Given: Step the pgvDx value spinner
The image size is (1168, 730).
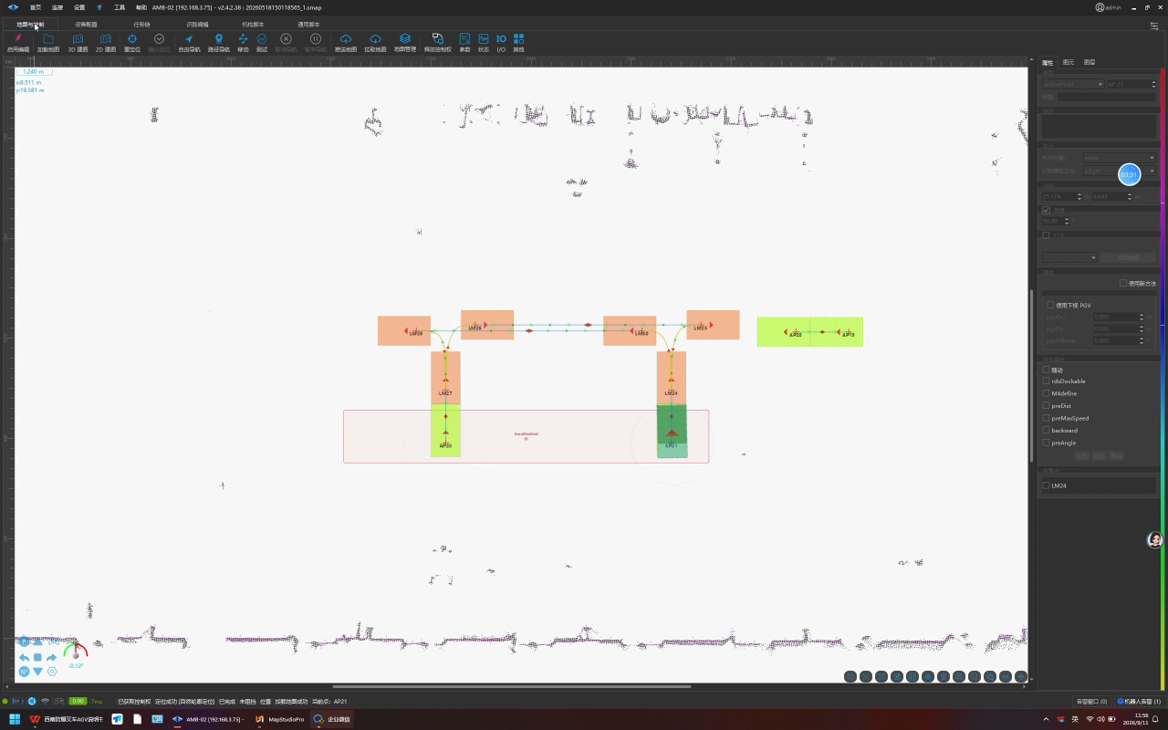Looking at the screenshot, I should point(1141,317).
